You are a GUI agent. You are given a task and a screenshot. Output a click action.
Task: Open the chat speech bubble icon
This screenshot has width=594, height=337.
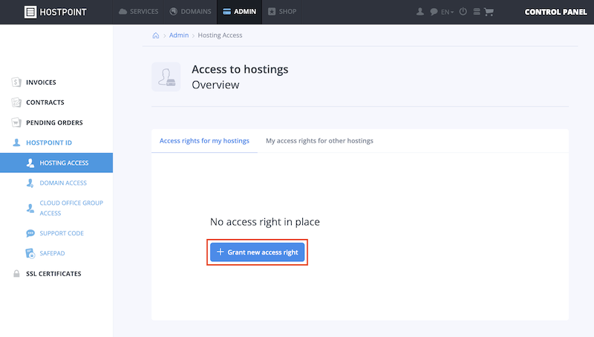point(434,12)
